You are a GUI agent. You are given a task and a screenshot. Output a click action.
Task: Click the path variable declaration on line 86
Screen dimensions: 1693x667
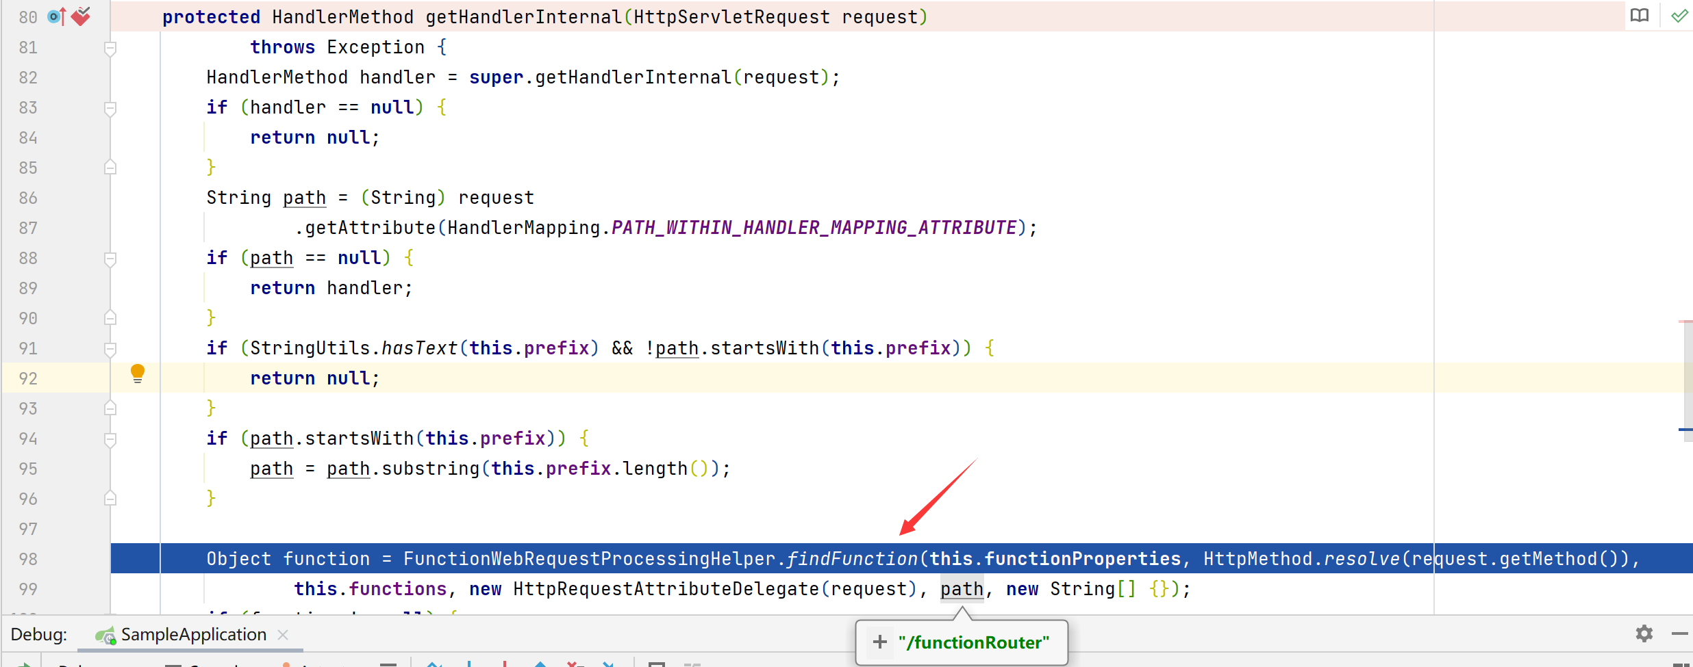(305, 198)
